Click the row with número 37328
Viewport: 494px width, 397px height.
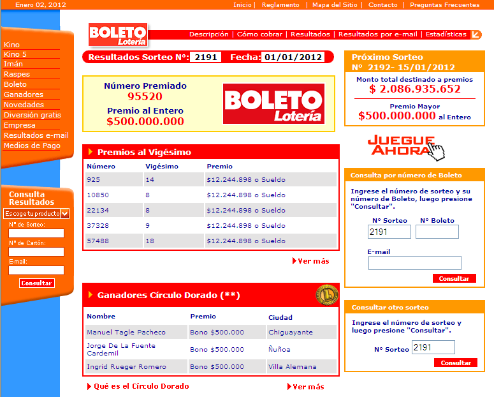[211, 226]
